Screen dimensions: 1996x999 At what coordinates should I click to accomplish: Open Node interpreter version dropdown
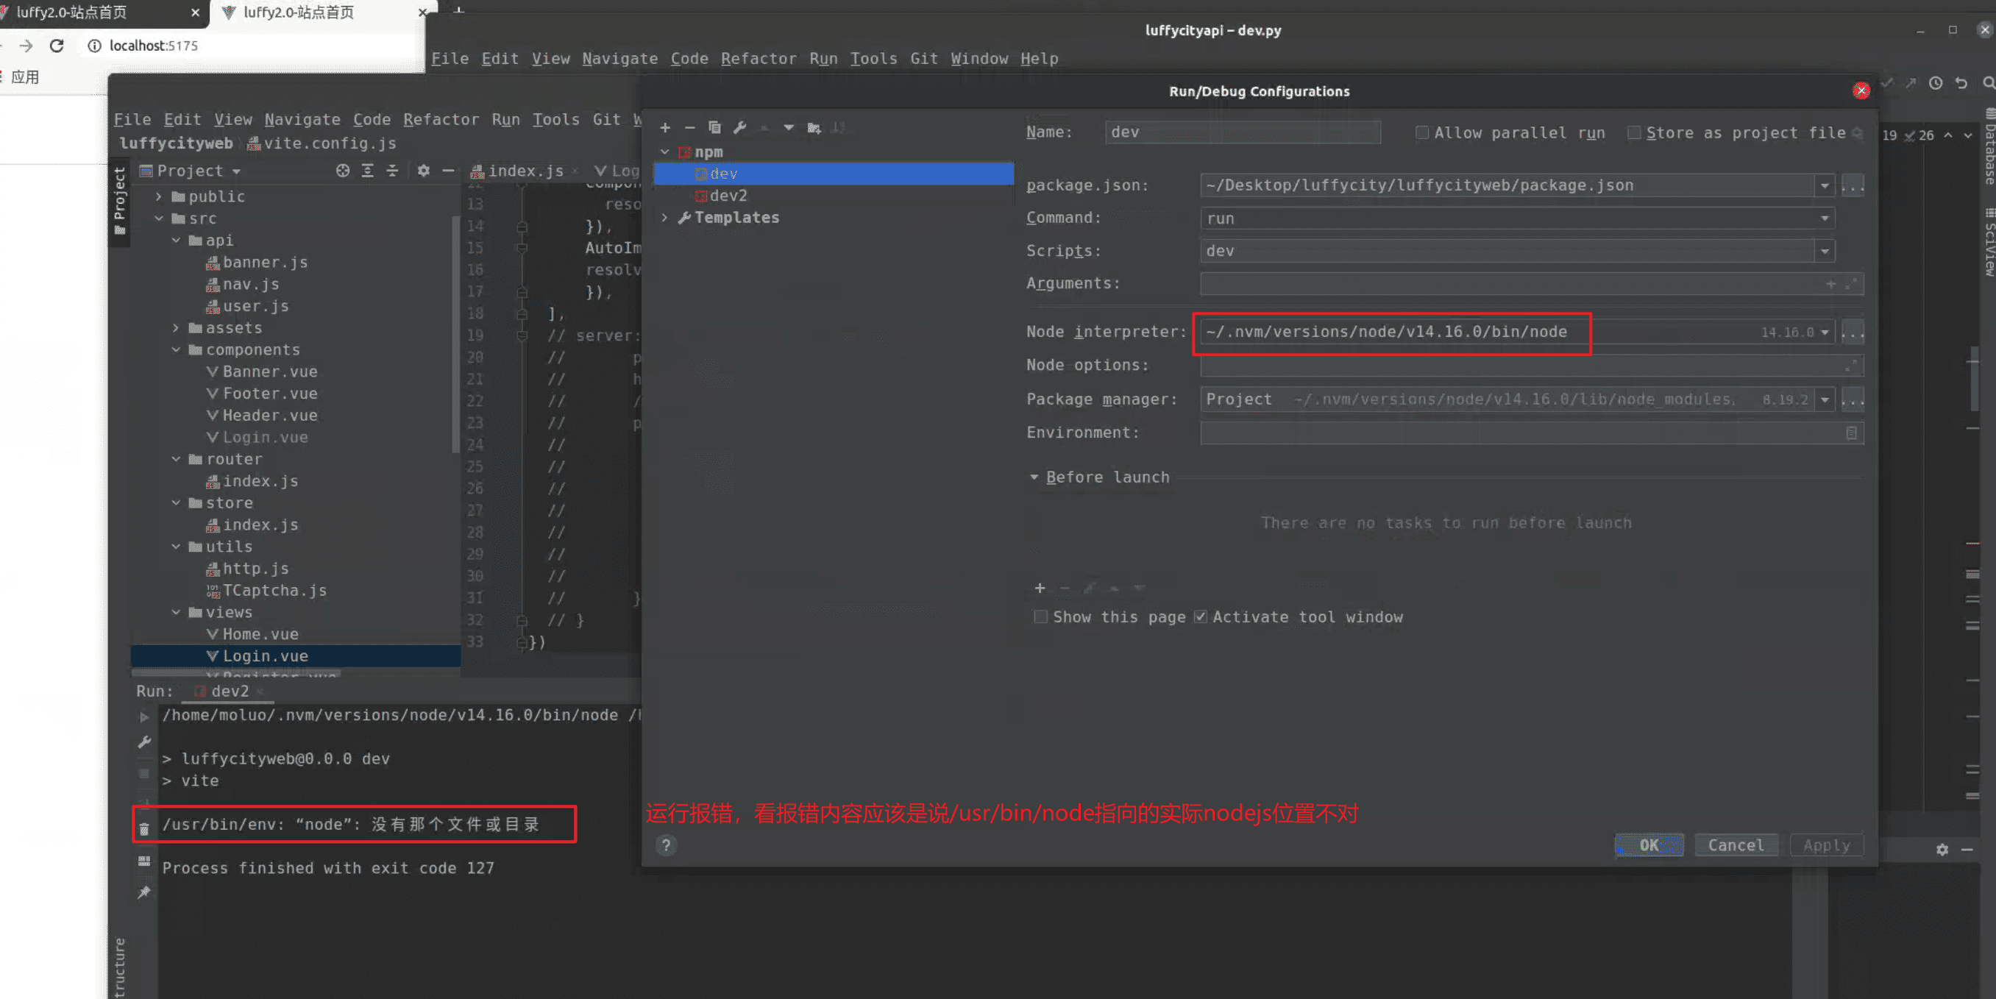(1825, 333)
